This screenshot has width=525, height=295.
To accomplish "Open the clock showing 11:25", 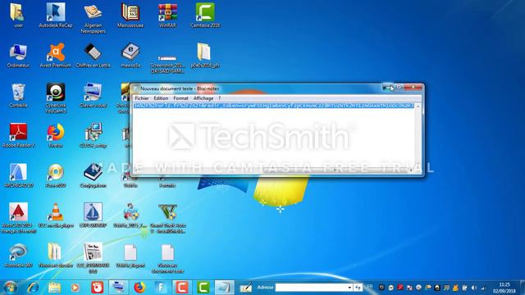I will point(504,288).
